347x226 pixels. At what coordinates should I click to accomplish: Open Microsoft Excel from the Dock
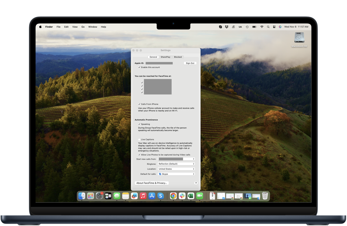pos(191,196)
